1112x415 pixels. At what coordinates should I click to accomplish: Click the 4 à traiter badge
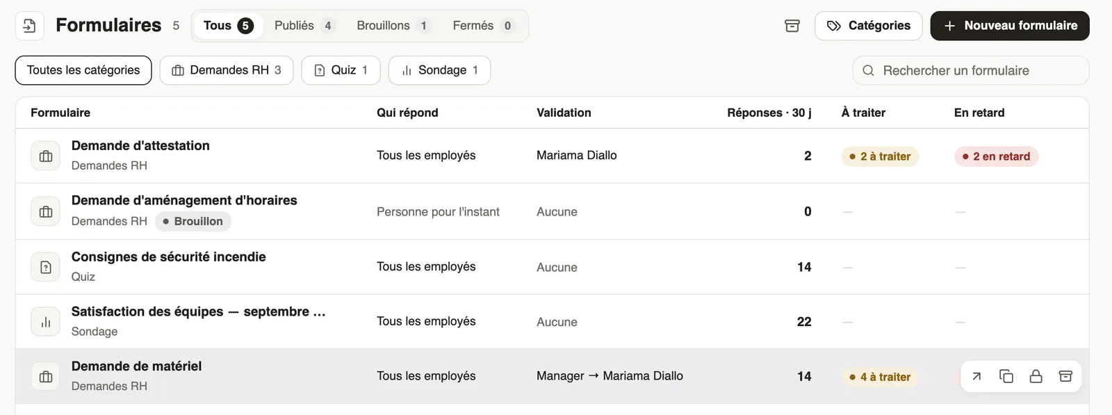pyautogui.click(x=880, y=377)
